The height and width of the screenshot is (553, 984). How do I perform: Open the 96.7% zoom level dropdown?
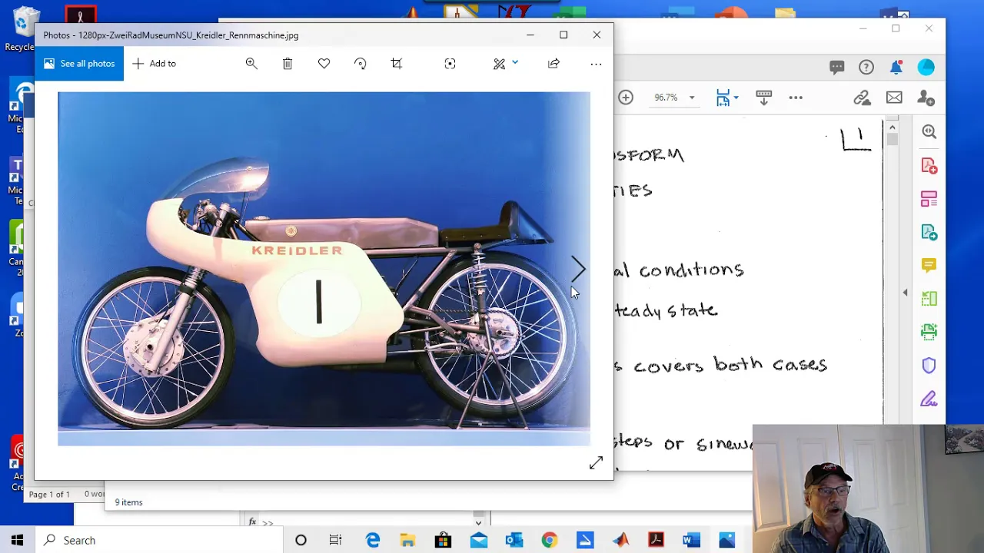point(674,98)
